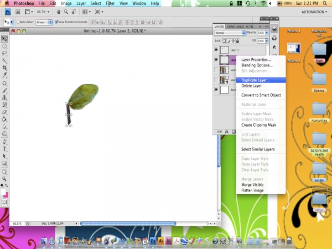Choose Merge Visible from context menu

tap(252, 185)
